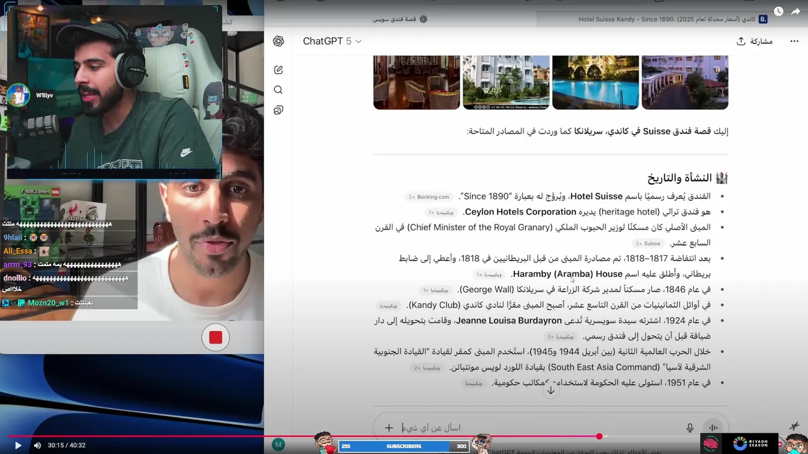Open the Booking.com +2 source chip
808x454 pixels.
point(429,197)
